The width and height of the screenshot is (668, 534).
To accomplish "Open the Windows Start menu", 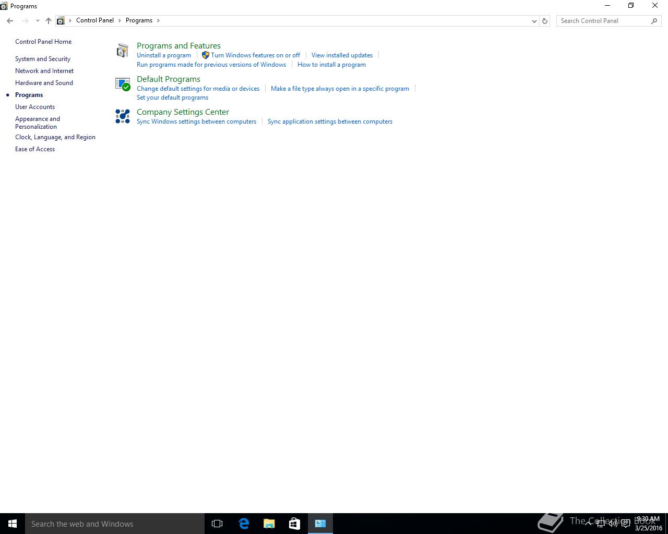I will tap(13, 524).
